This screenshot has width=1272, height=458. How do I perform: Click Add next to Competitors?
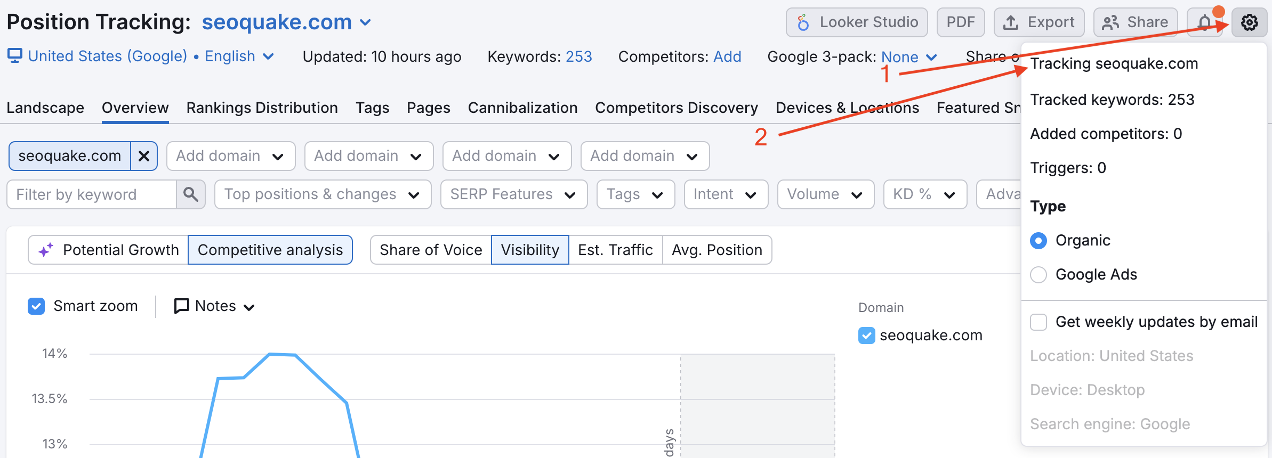(727, 56)
